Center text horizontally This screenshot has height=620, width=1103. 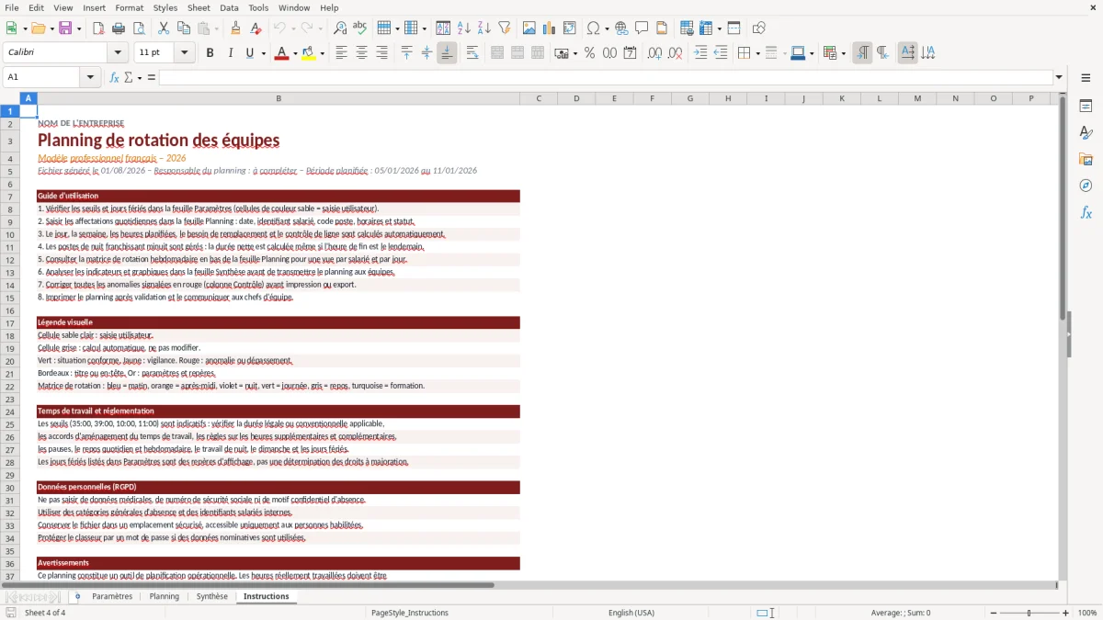click(361, 53)
